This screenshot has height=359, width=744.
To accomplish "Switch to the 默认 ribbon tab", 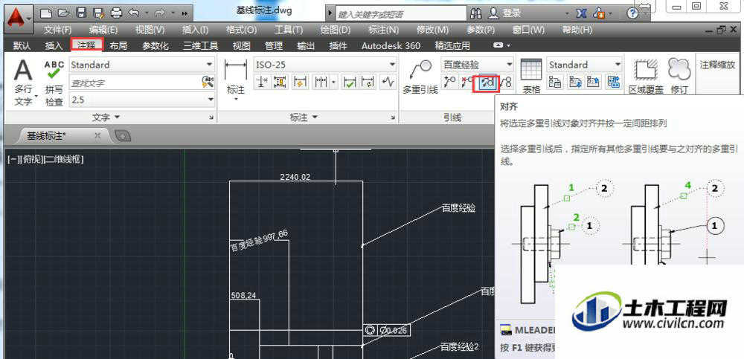I will [x=22, y=46].
